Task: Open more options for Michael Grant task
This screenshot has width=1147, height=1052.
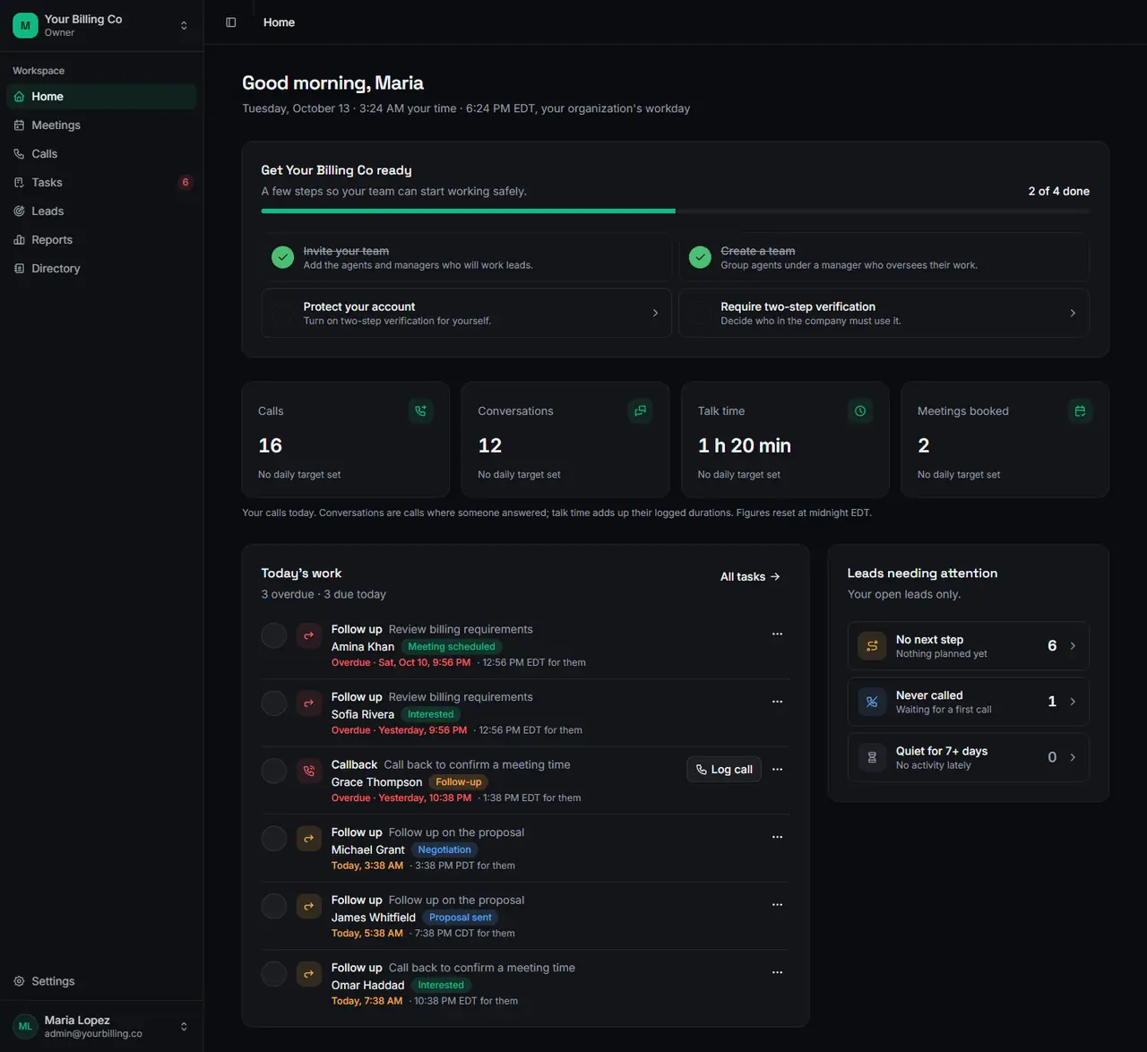Action: tap(778, 837)
